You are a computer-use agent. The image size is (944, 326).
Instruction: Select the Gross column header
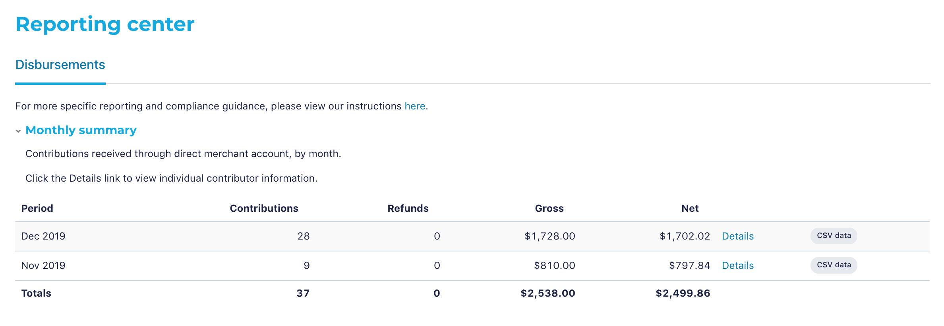tap(549, 208)
